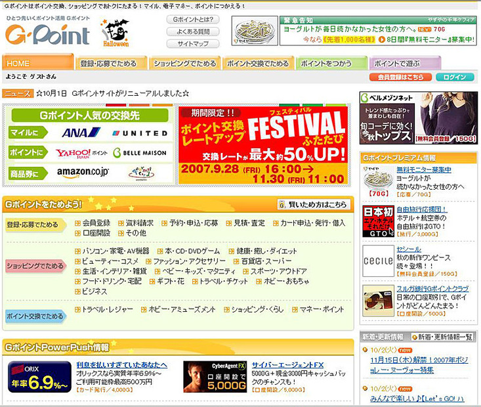Click the yogurt capsule thumbnail in premium info
Screen dimensions: 481x407
(x=378, y=181)
